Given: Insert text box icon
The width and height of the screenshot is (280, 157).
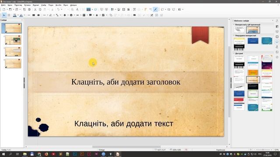Looking at the screenshot, I should pos(134,10).
